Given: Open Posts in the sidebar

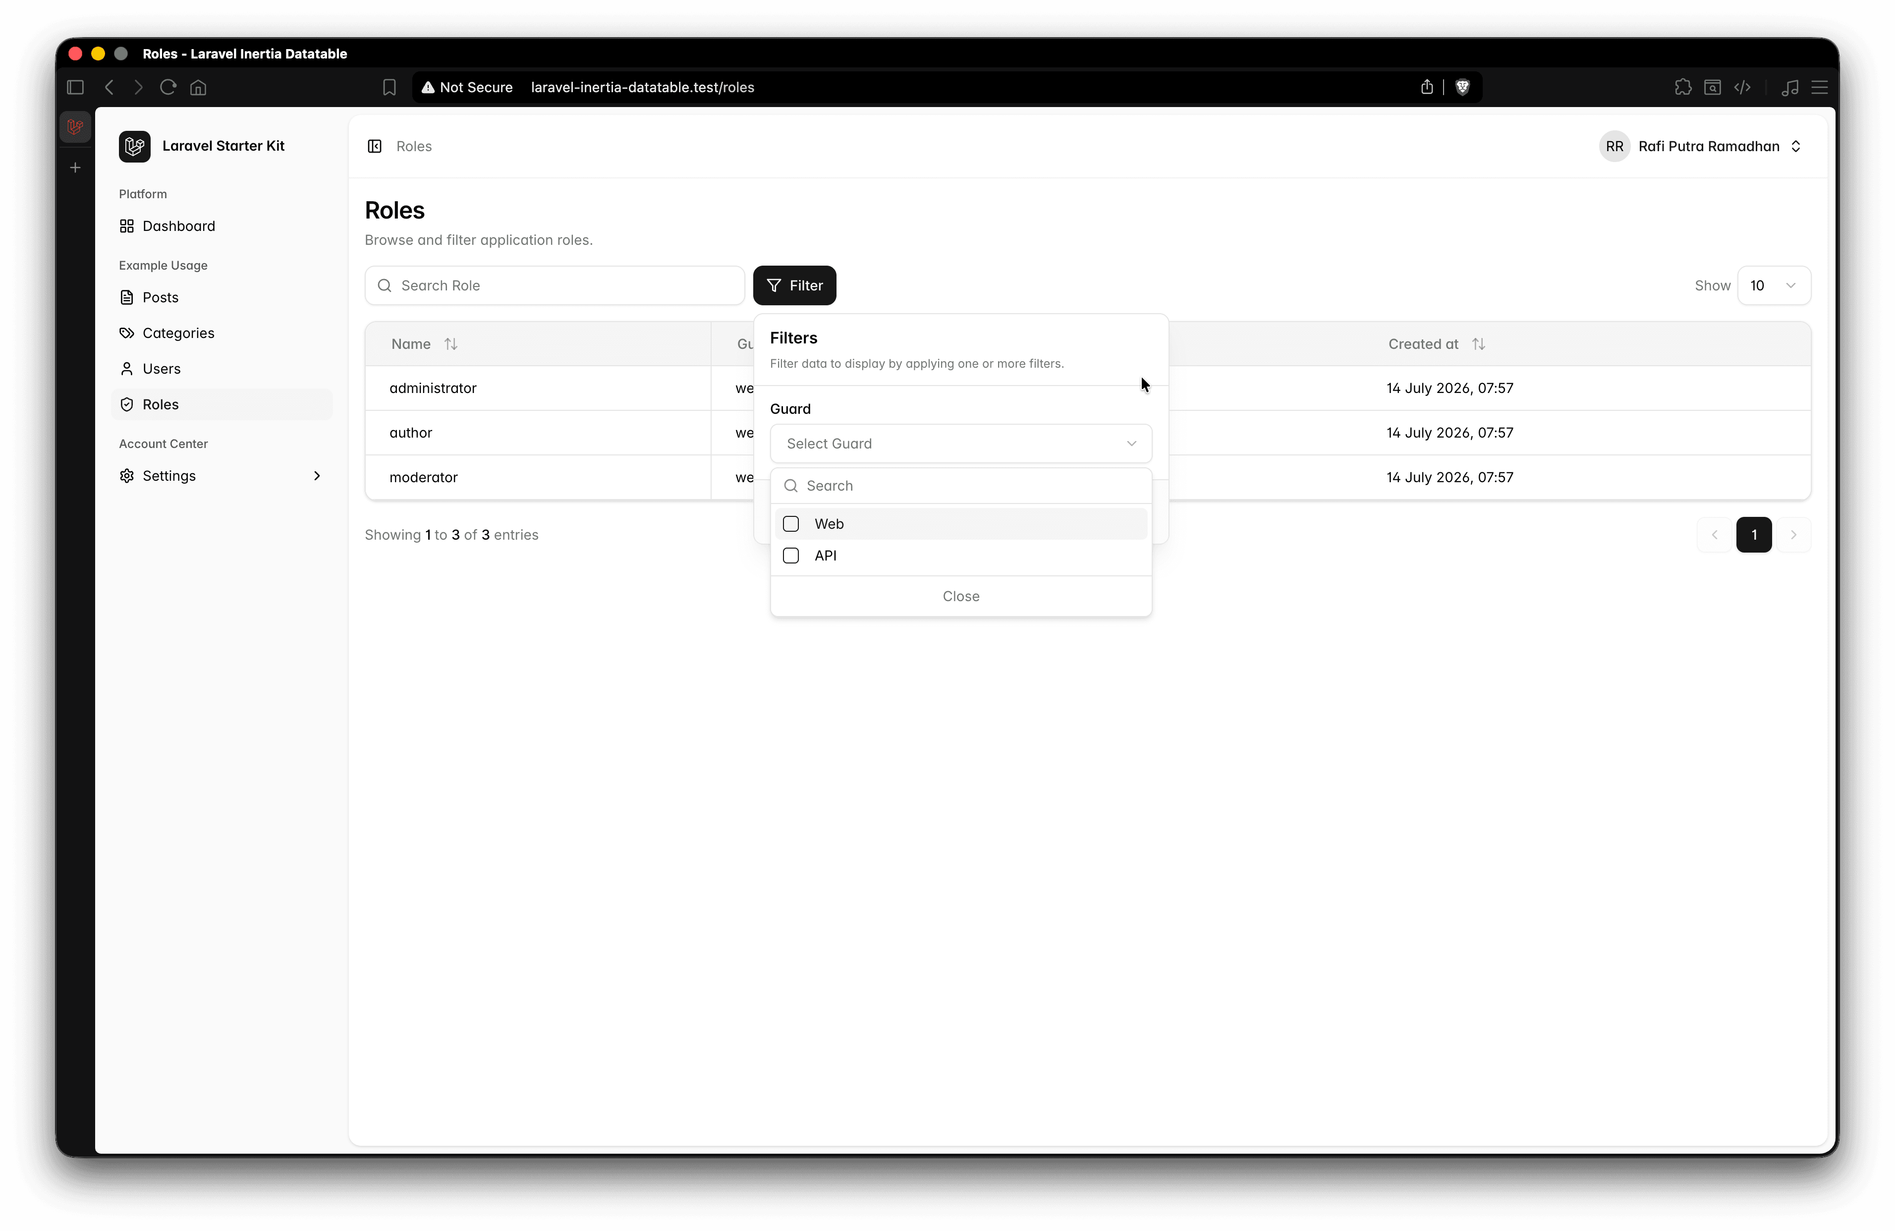Looking at the screenshot, I should [222, 297].
